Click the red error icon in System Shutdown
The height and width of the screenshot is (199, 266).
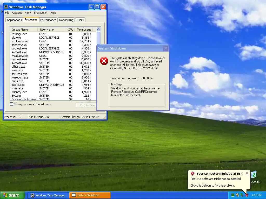pos(104,61)
